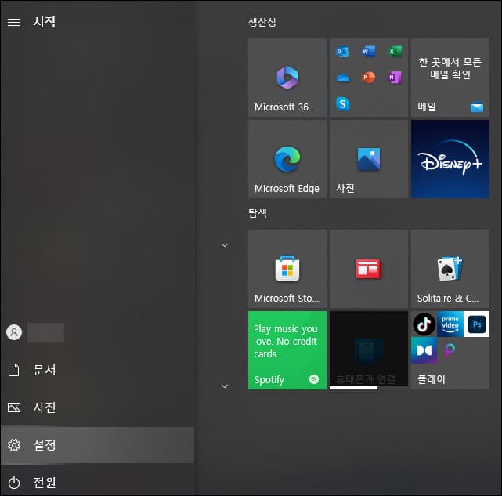This screenshot has width=502, height=496.
Task: Launch Excel from the Office tile group
Action: coord(395,51)
